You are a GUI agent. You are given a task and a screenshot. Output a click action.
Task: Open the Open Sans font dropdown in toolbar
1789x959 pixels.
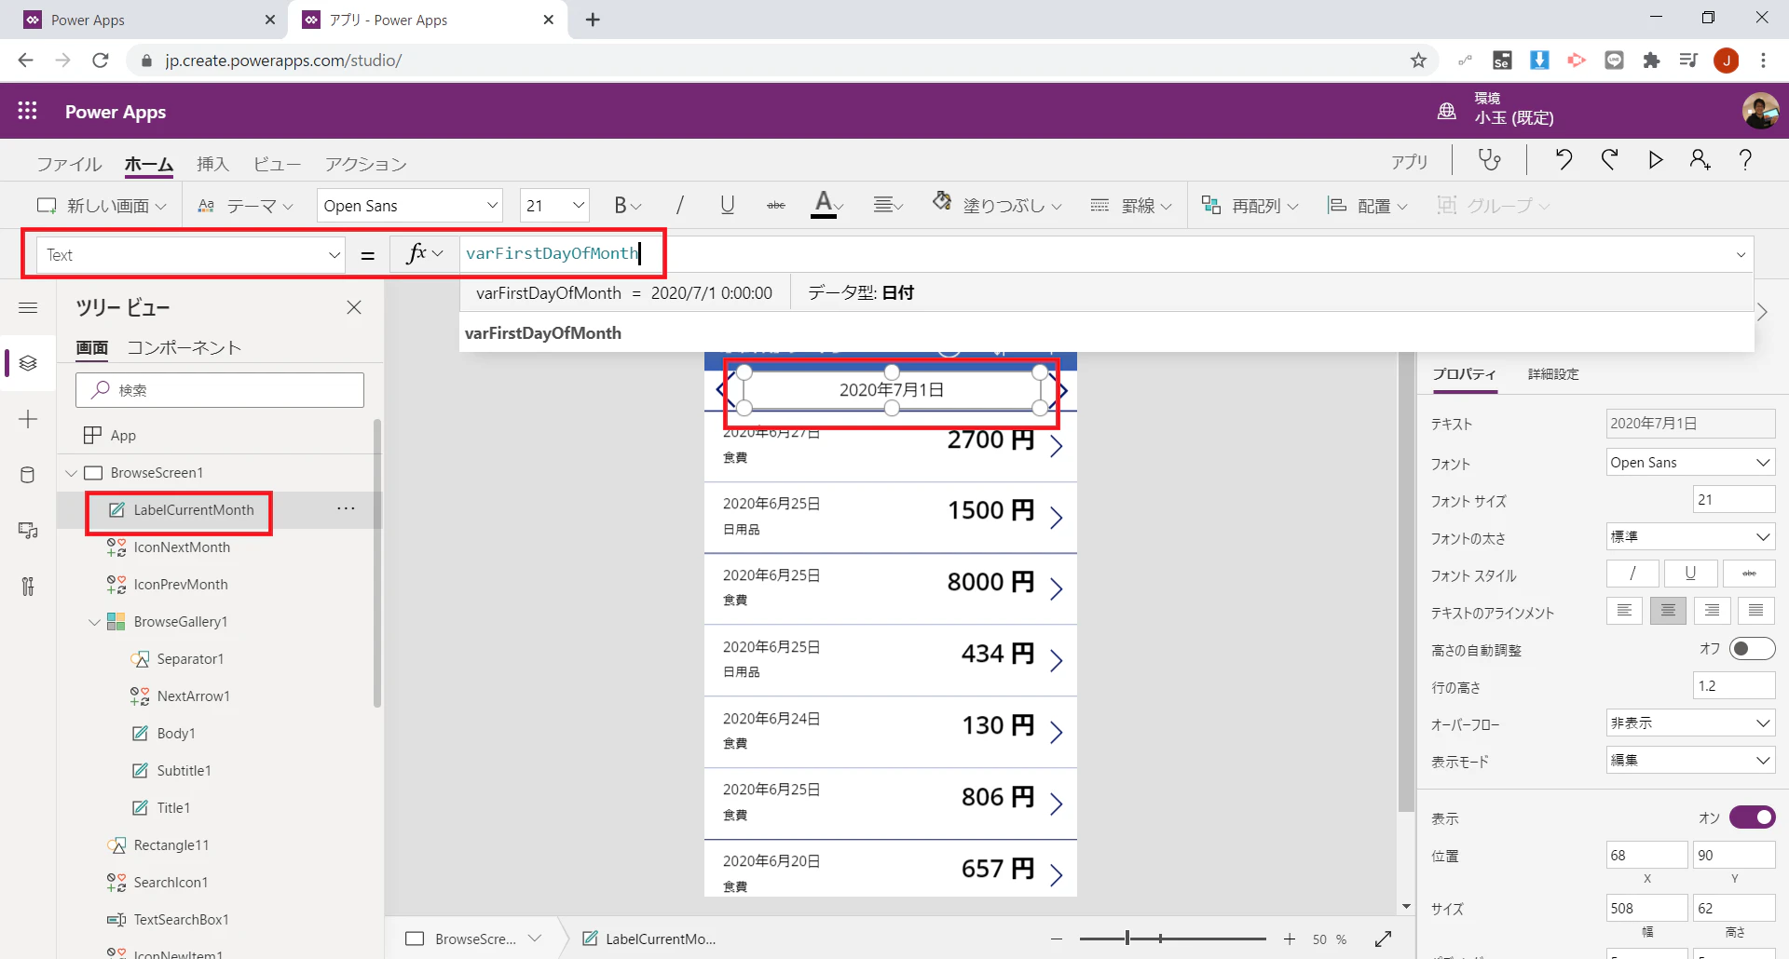410,206
